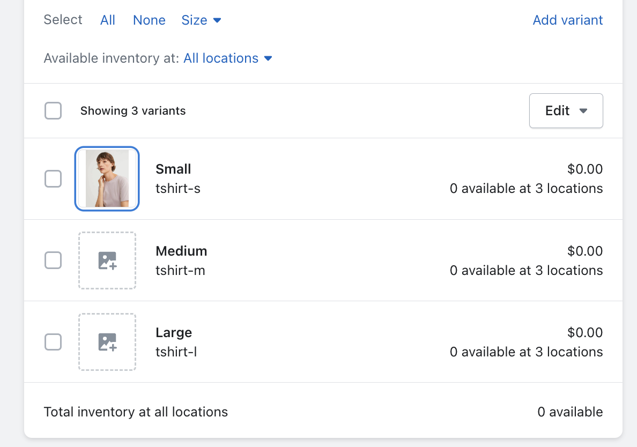Toggle the select-all variants checkbox
Screen dimensions: 637x447
(53, 111)
